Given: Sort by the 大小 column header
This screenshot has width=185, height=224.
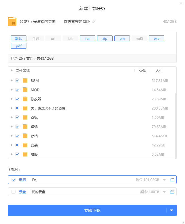Looking at the screenshot, I should point(159,70).
